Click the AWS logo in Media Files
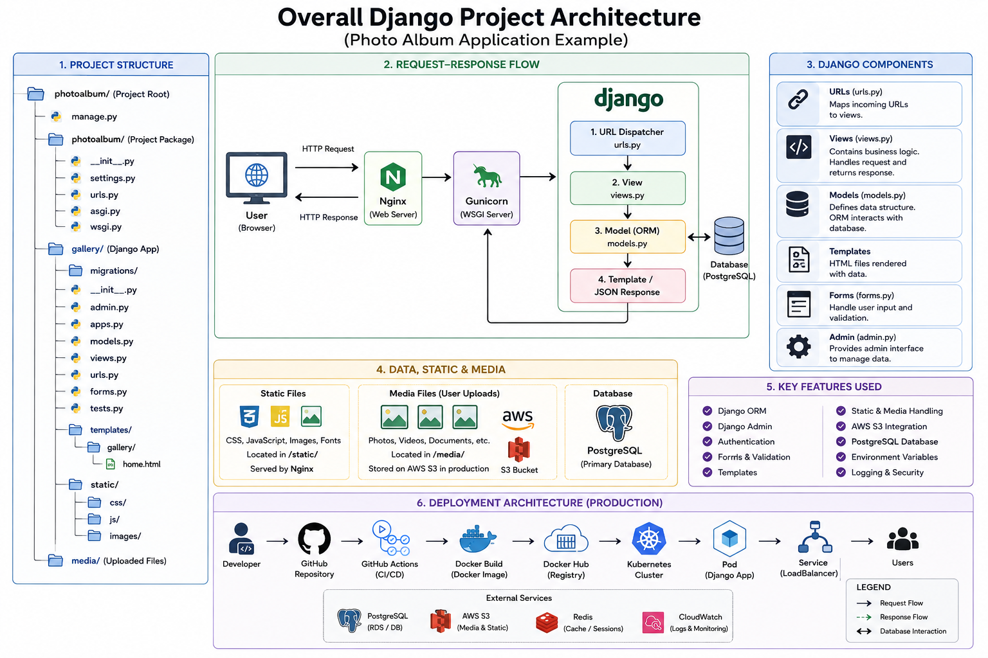Screen dimensions: 988x658 coord(518,419)
